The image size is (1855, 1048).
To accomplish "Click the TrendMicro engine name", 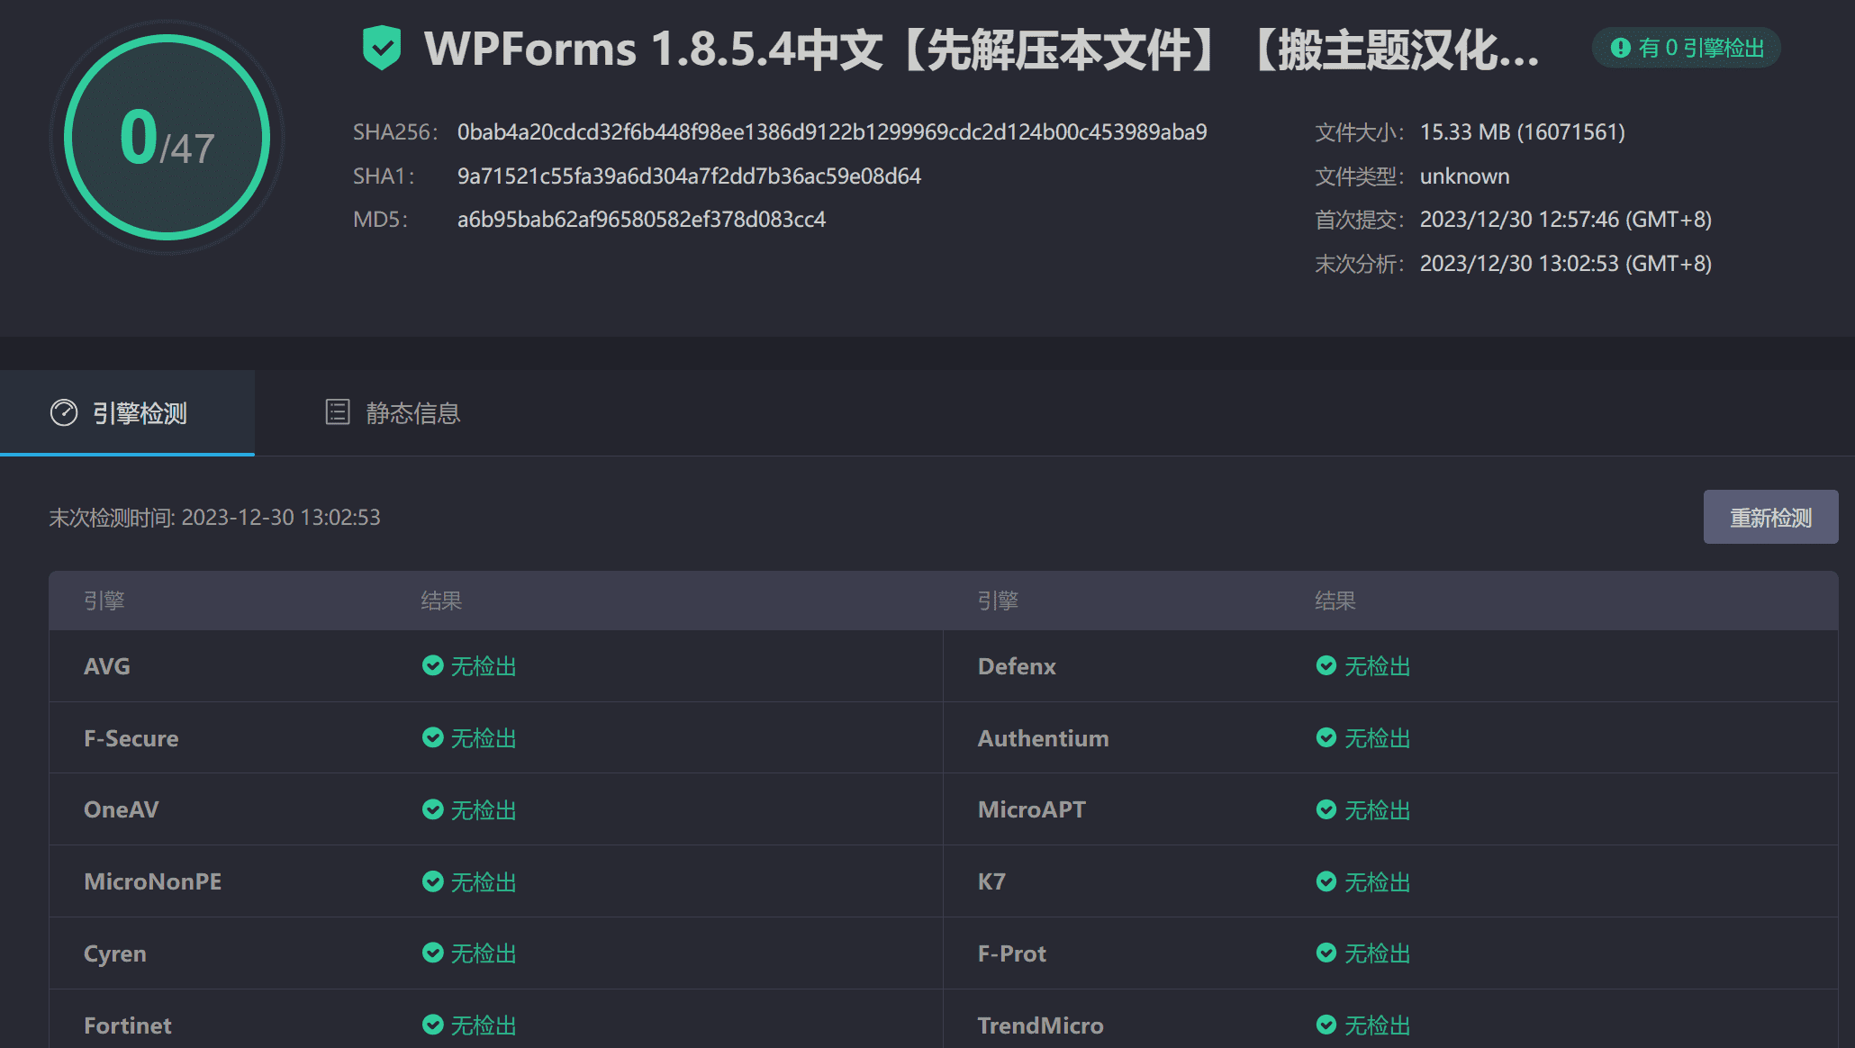I will [x=1041, y=1025].
